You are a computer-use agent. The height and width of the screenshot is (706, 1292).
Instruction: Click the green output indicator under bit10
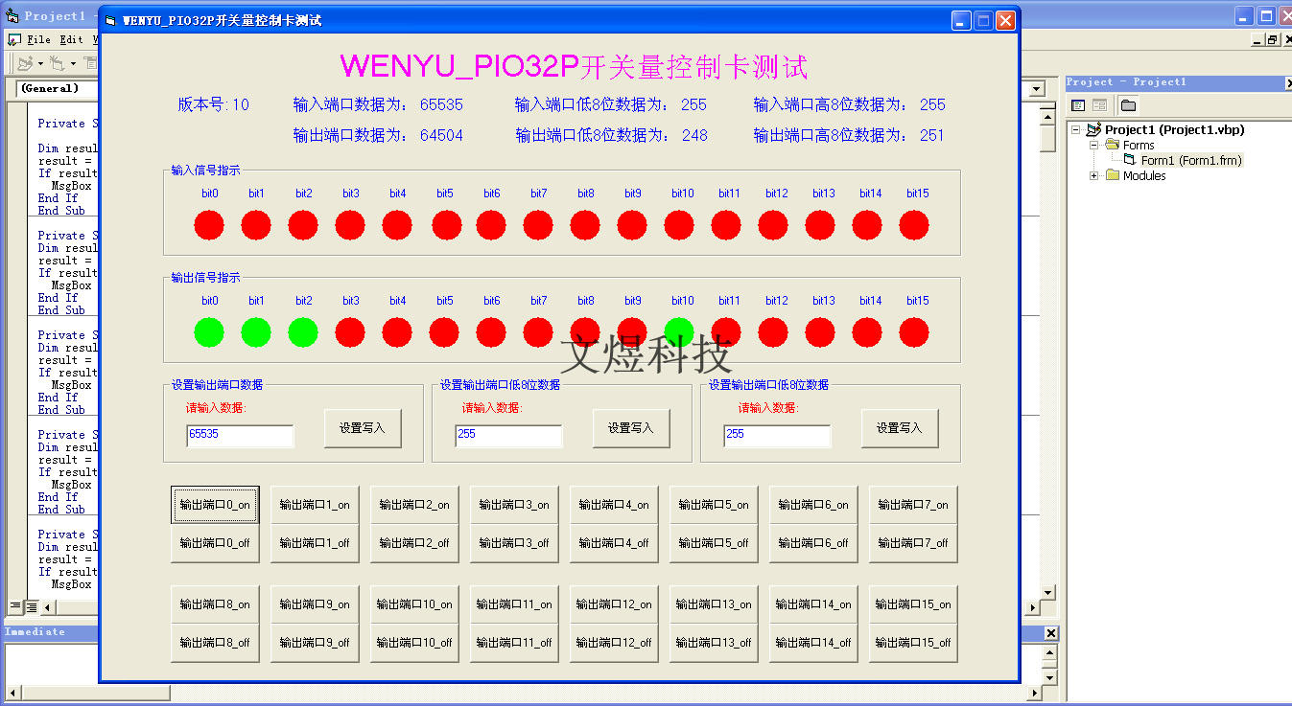(679, 332)
